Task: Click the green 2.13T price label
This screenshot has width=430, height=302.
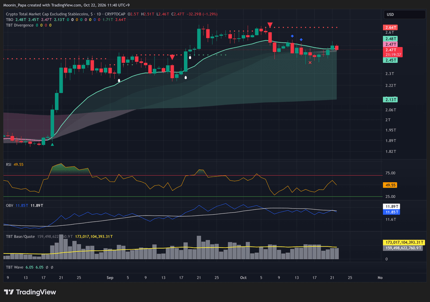Action: click(391, 99)
